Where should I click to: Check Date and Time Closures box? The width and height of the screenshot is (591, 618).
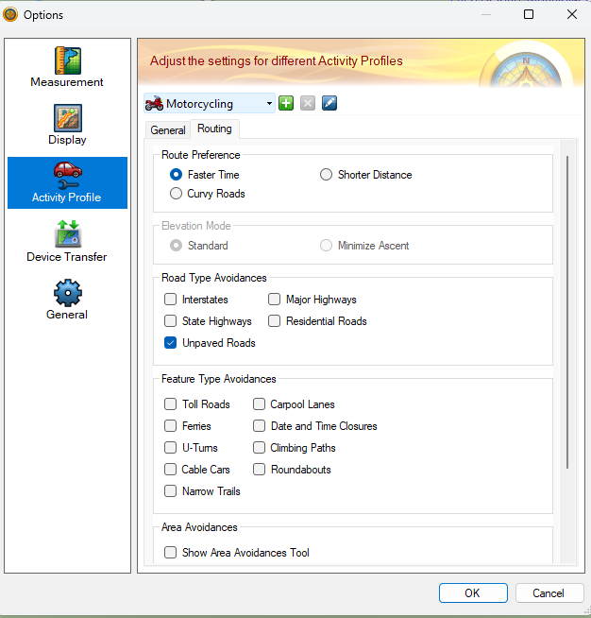[259, 426]
